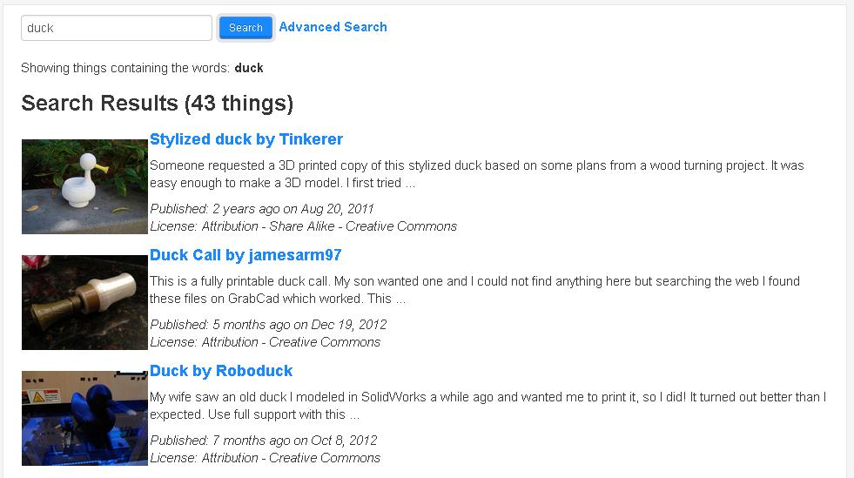Open the white stylized duck thumbnail

84,186
